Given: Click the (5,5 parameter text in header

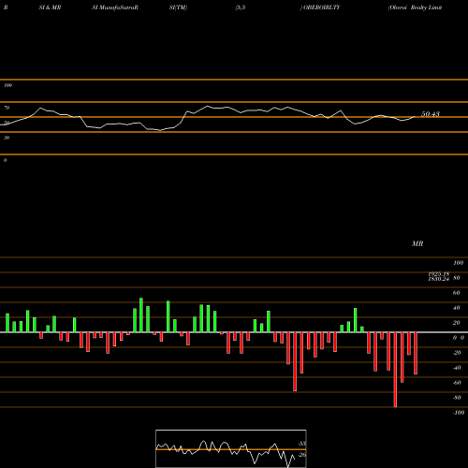Looking at the screenshot, I should point(241,7).
